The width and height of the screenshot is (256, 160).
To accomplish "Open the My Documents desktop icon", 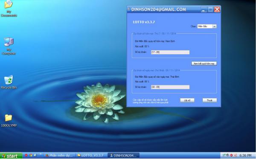I will point(9,8).
